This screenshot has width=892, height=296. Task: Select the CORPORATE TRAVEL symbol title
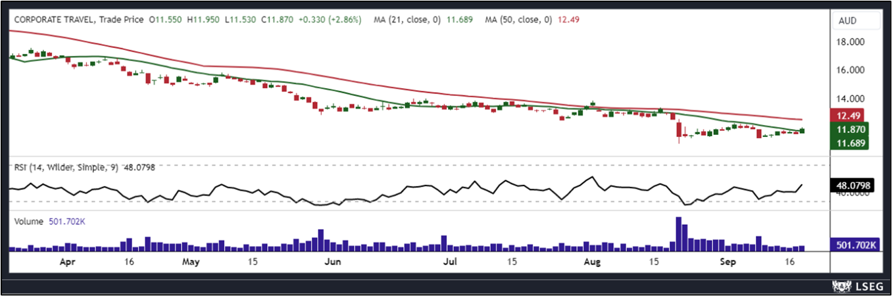54,20
